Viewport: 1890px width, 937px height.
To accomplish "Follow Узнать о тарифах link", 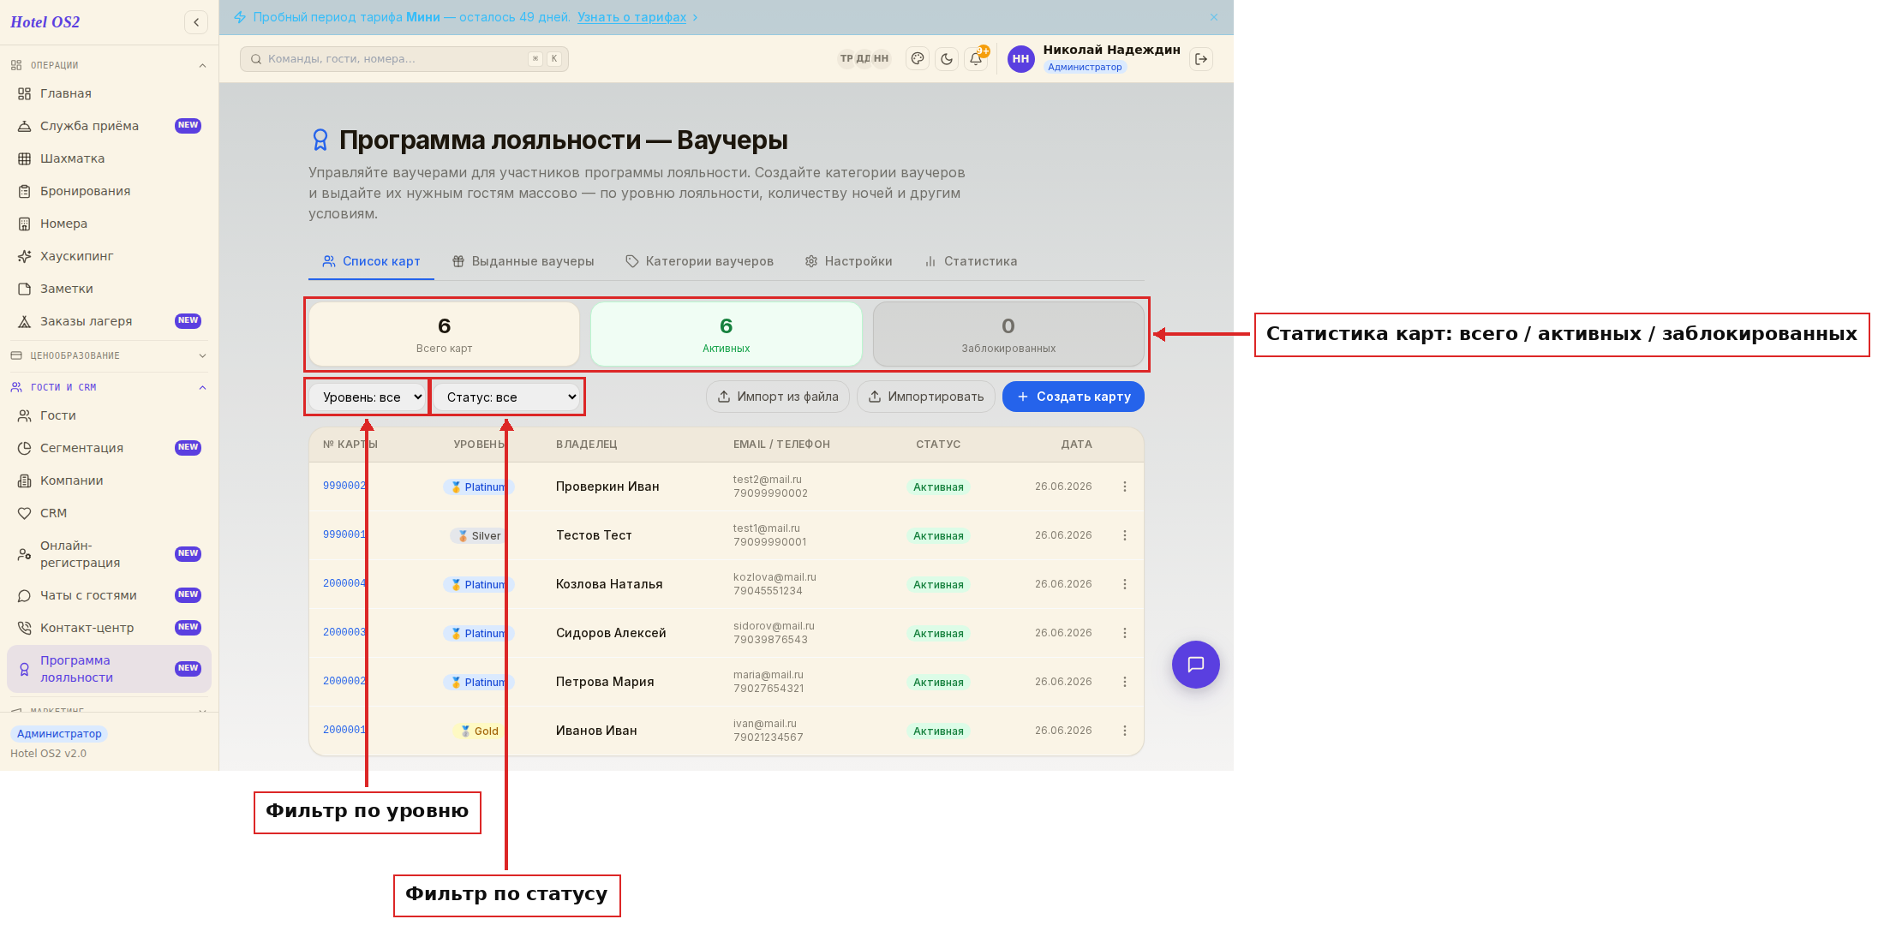I will (x=631, y=17).
